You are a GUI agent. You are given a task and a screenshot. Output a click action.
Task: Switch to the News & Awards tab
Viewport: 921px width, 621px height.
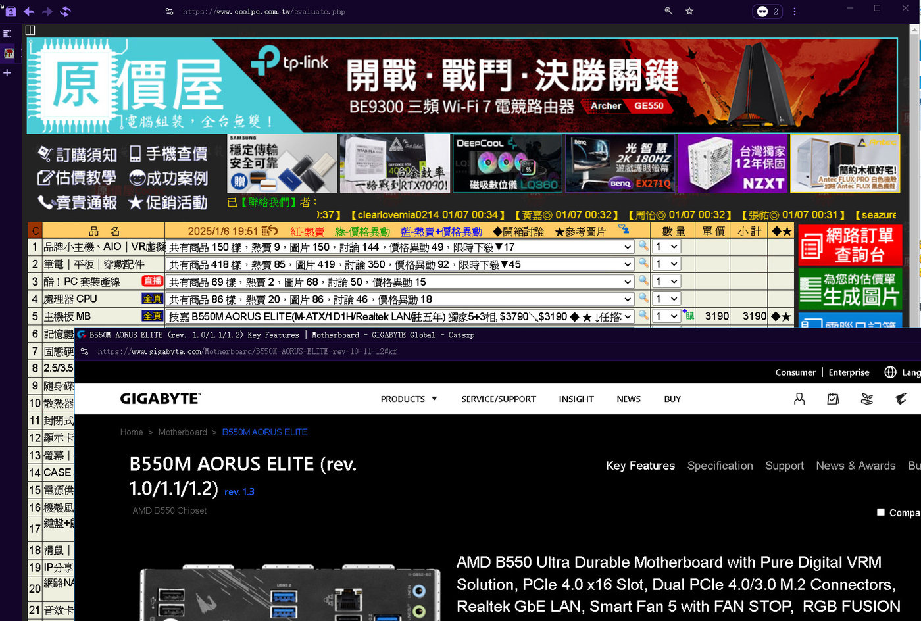(856, 466)
